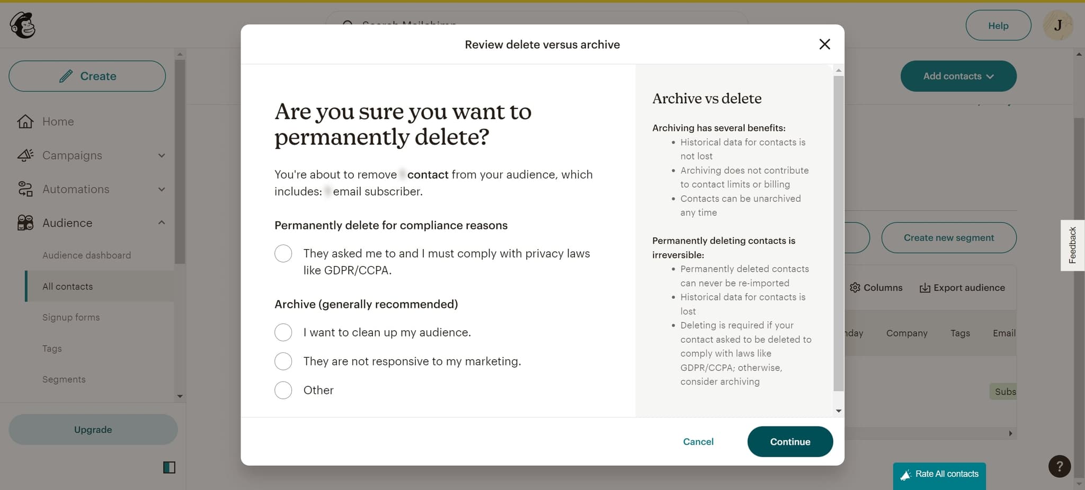Open the help question mark bubble
The height and width of the screenshot is (490, 1085).
(x=1059, y=466)
